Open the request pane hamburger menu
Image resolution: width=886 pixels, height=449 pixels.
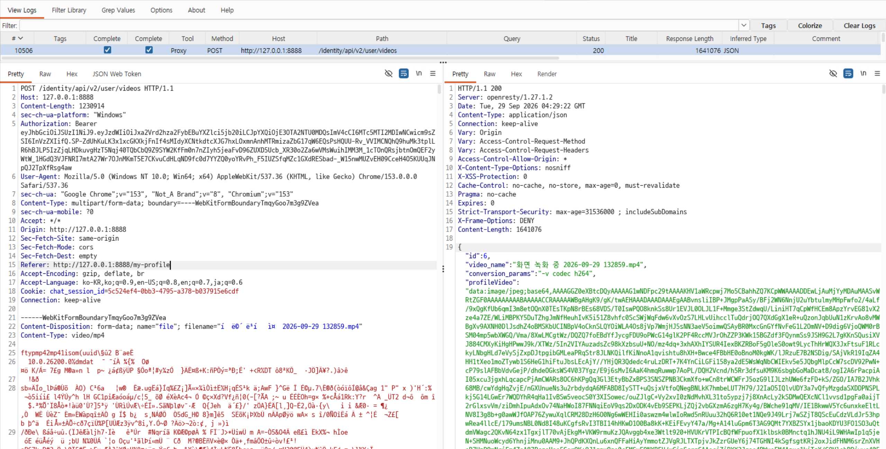pyautogui.click(x=433, y=73)
